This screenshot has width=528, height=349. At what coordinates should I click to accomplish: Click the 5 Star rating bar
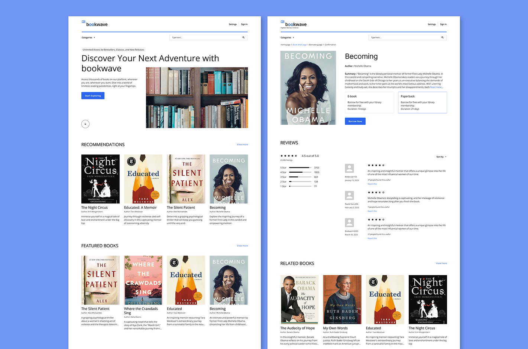pyautogui.click(x=300, y=168)
